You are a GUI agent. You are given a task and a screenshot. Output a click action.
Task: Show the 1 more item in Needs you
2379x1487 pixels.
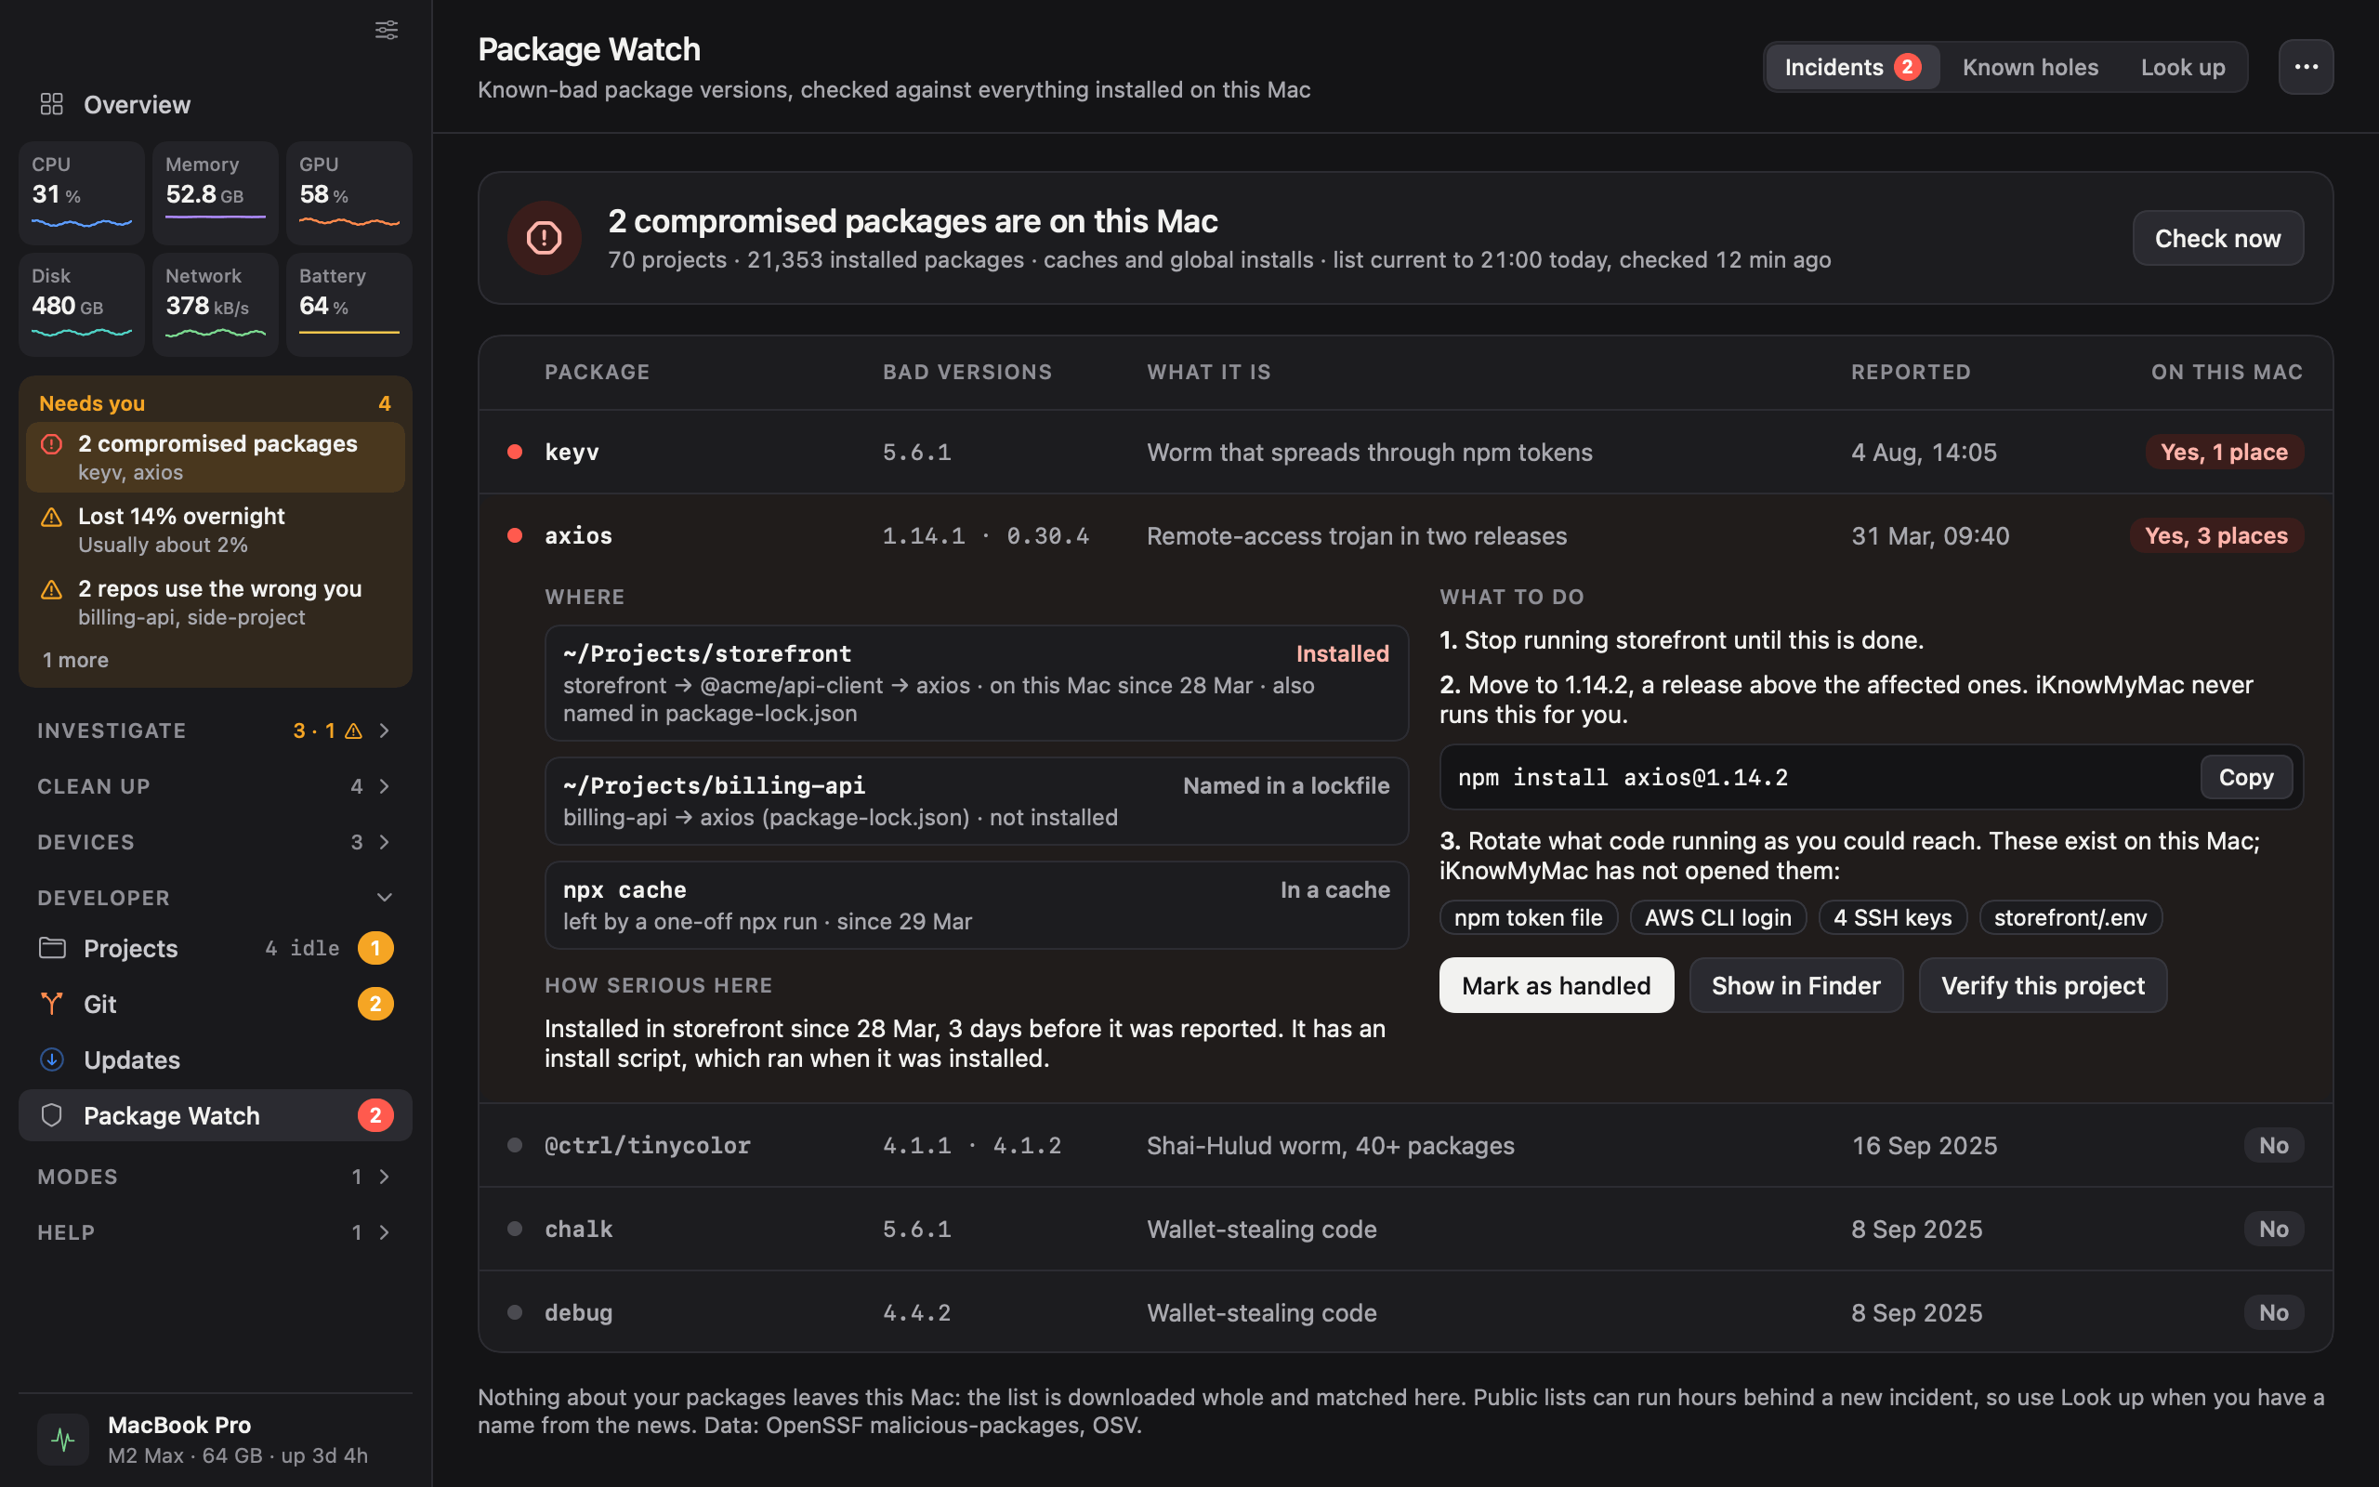[x=75, y=660]
